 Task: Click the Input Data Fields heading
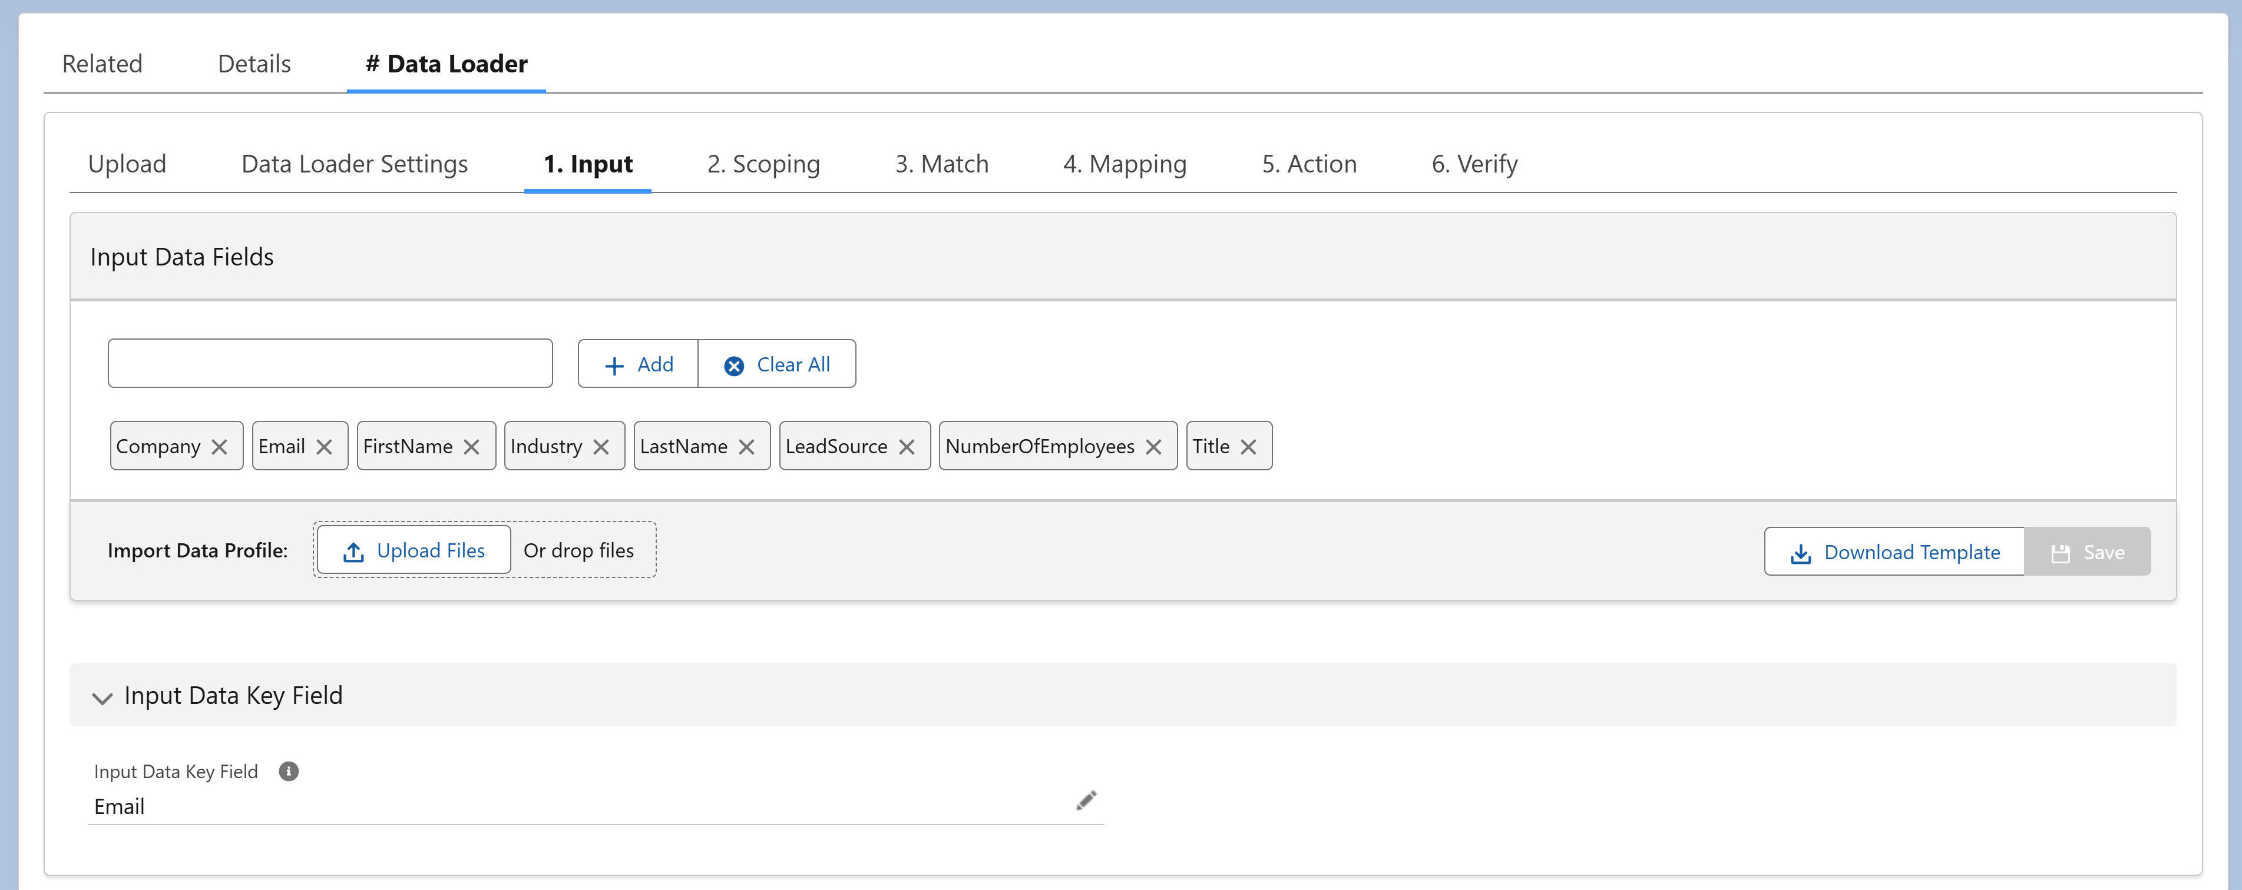[x=182, y=257]
